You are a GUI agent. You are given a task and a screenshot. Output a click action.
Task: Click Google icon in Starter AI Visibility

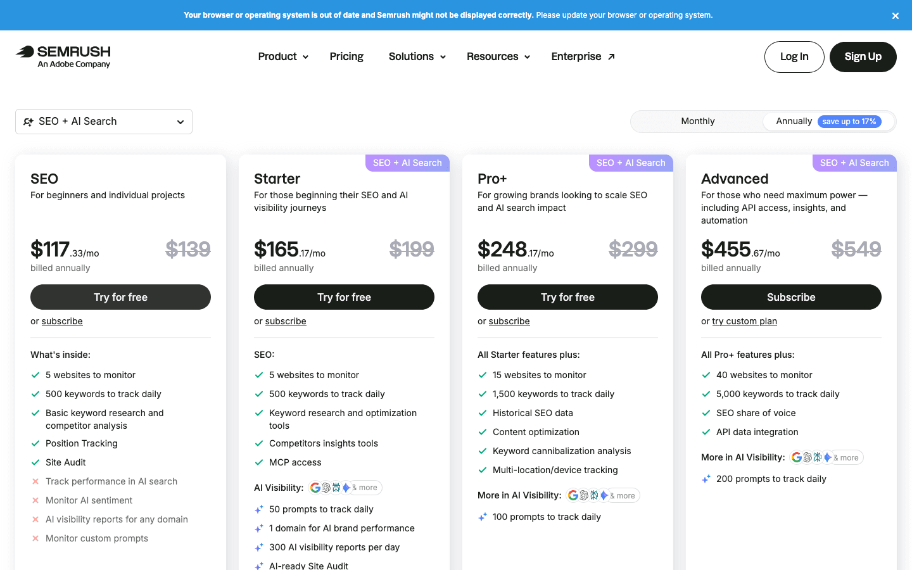pos(315,488)
